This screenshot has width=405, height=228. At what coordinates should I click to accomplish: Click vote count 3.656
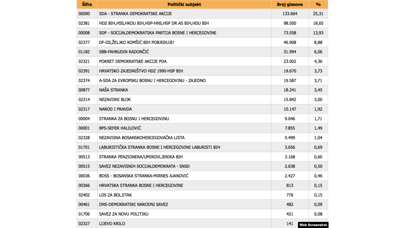[x=290, y=147]
